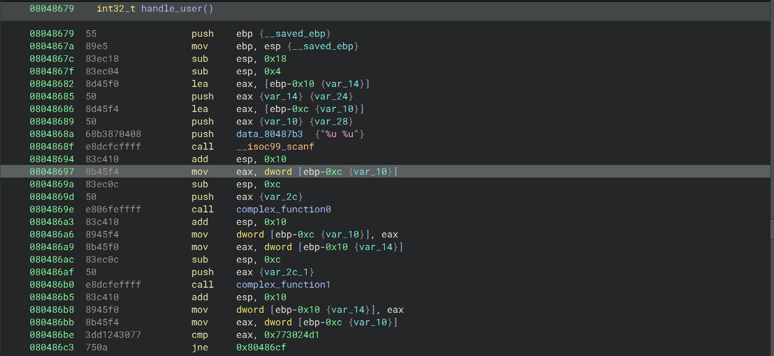The image size is (774, 356).
Task: Select the jne instruction mnemonic
Action: pyautogui.click(x=200, y=348)
